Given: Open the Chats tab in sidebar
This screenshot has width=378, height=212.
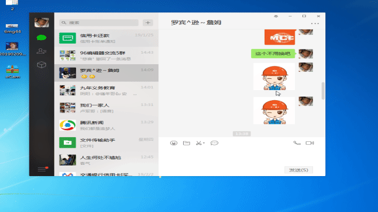Looking at the screenshot, I should point(41,38).
